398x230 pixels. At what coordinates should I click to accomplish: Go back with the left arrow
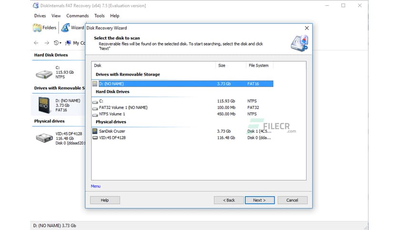[36, 43]
